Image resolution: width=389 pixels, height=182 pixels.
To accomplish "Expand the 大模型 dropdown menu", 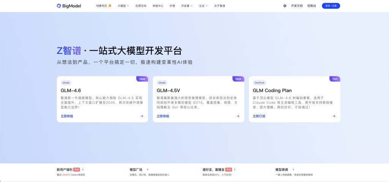I will click(x=123, y=6).
